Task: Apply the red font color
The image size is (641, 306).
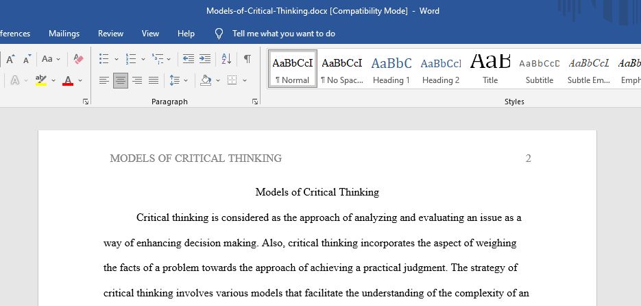Action: point(68,80)
